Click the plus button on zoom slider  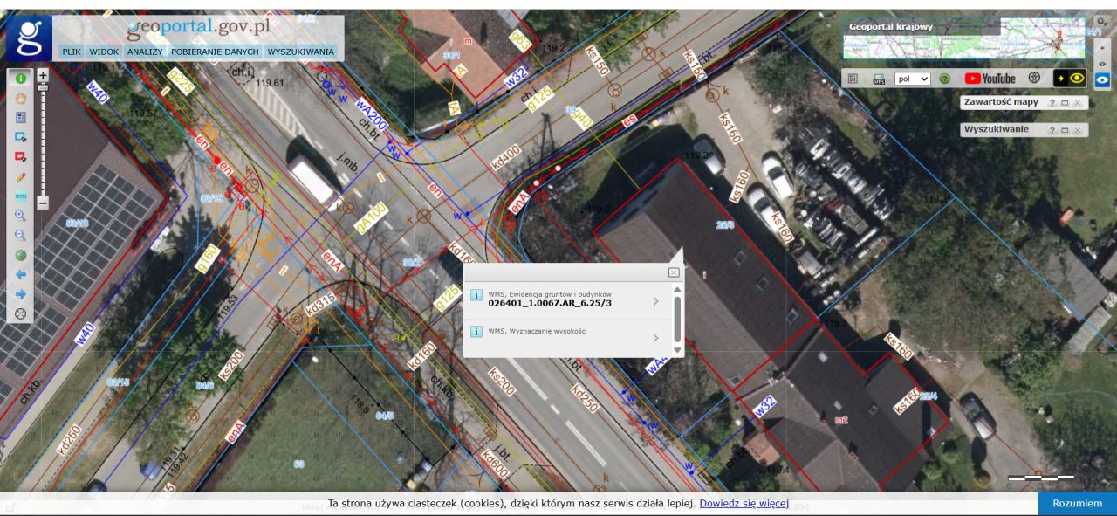43,76
